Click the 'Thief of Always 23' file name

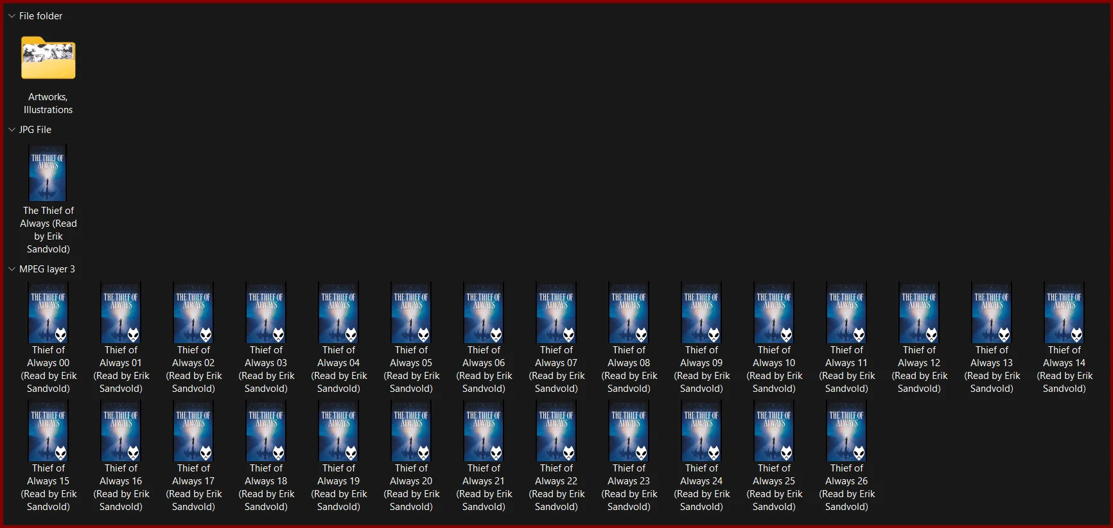click(629, 488)
